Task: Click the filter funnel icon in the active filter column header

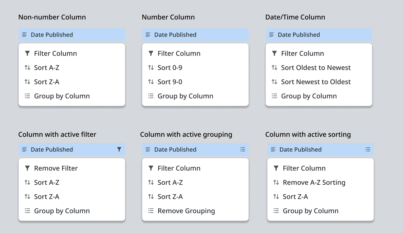Action: (119, 149)
